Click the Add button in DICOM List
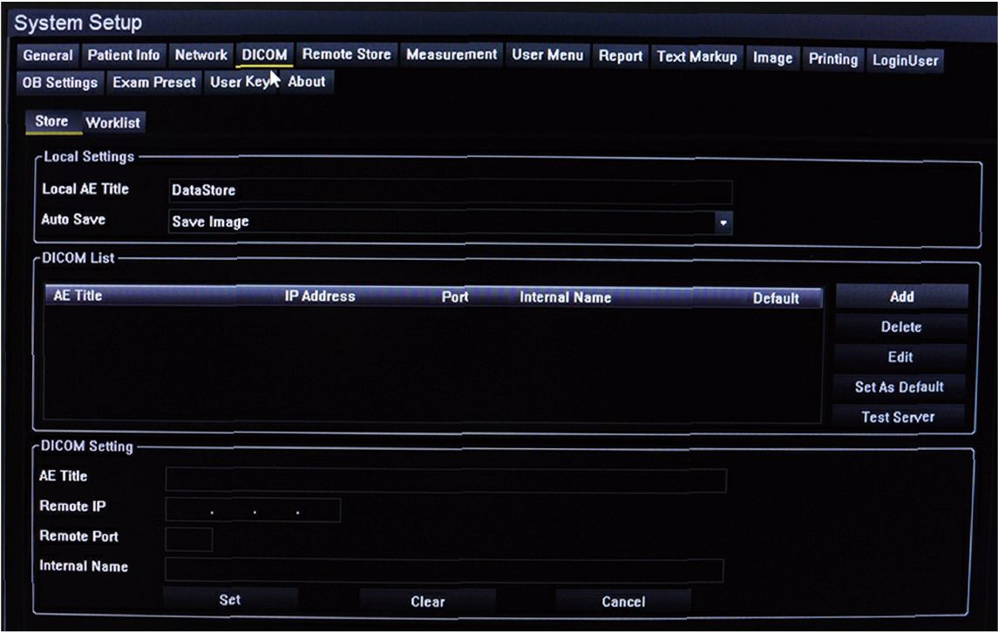This screenshot has width=998, height=634. 901,297
